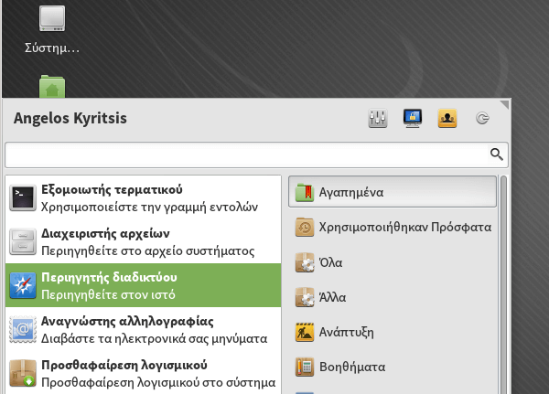Click the log out power icon
Viewport: 549px width, 394px height.
pos(482,118)
